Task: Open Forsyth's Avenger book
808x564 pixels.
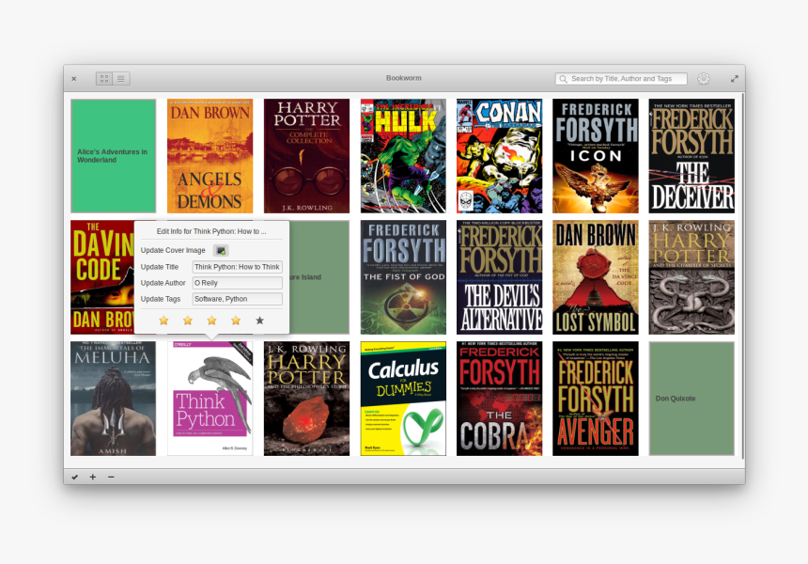Action: [x=596, y=399]
